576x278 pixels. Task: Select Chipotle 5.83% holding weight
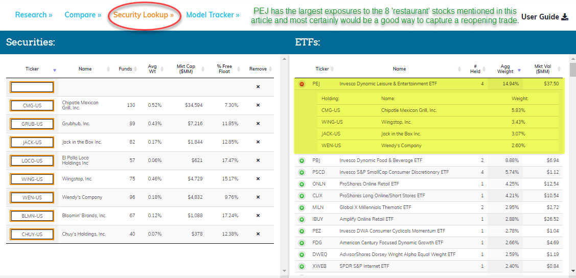point(519,110)
